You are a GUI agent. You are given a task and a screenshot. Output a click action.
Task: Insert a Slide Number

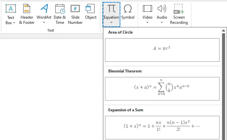pyautogui.click(x=75, y=14)
